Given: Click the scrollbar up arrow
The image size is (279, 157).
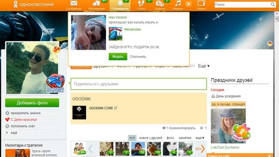Looking at the screenshot, I should 276,14.
